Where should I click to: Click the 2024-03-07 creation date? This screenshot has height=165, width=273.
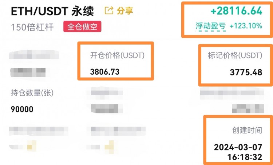(x=238, y=148)
